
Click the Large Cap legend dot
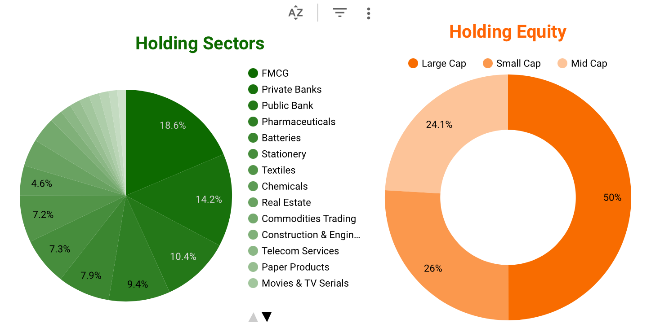tap(413, 63)
